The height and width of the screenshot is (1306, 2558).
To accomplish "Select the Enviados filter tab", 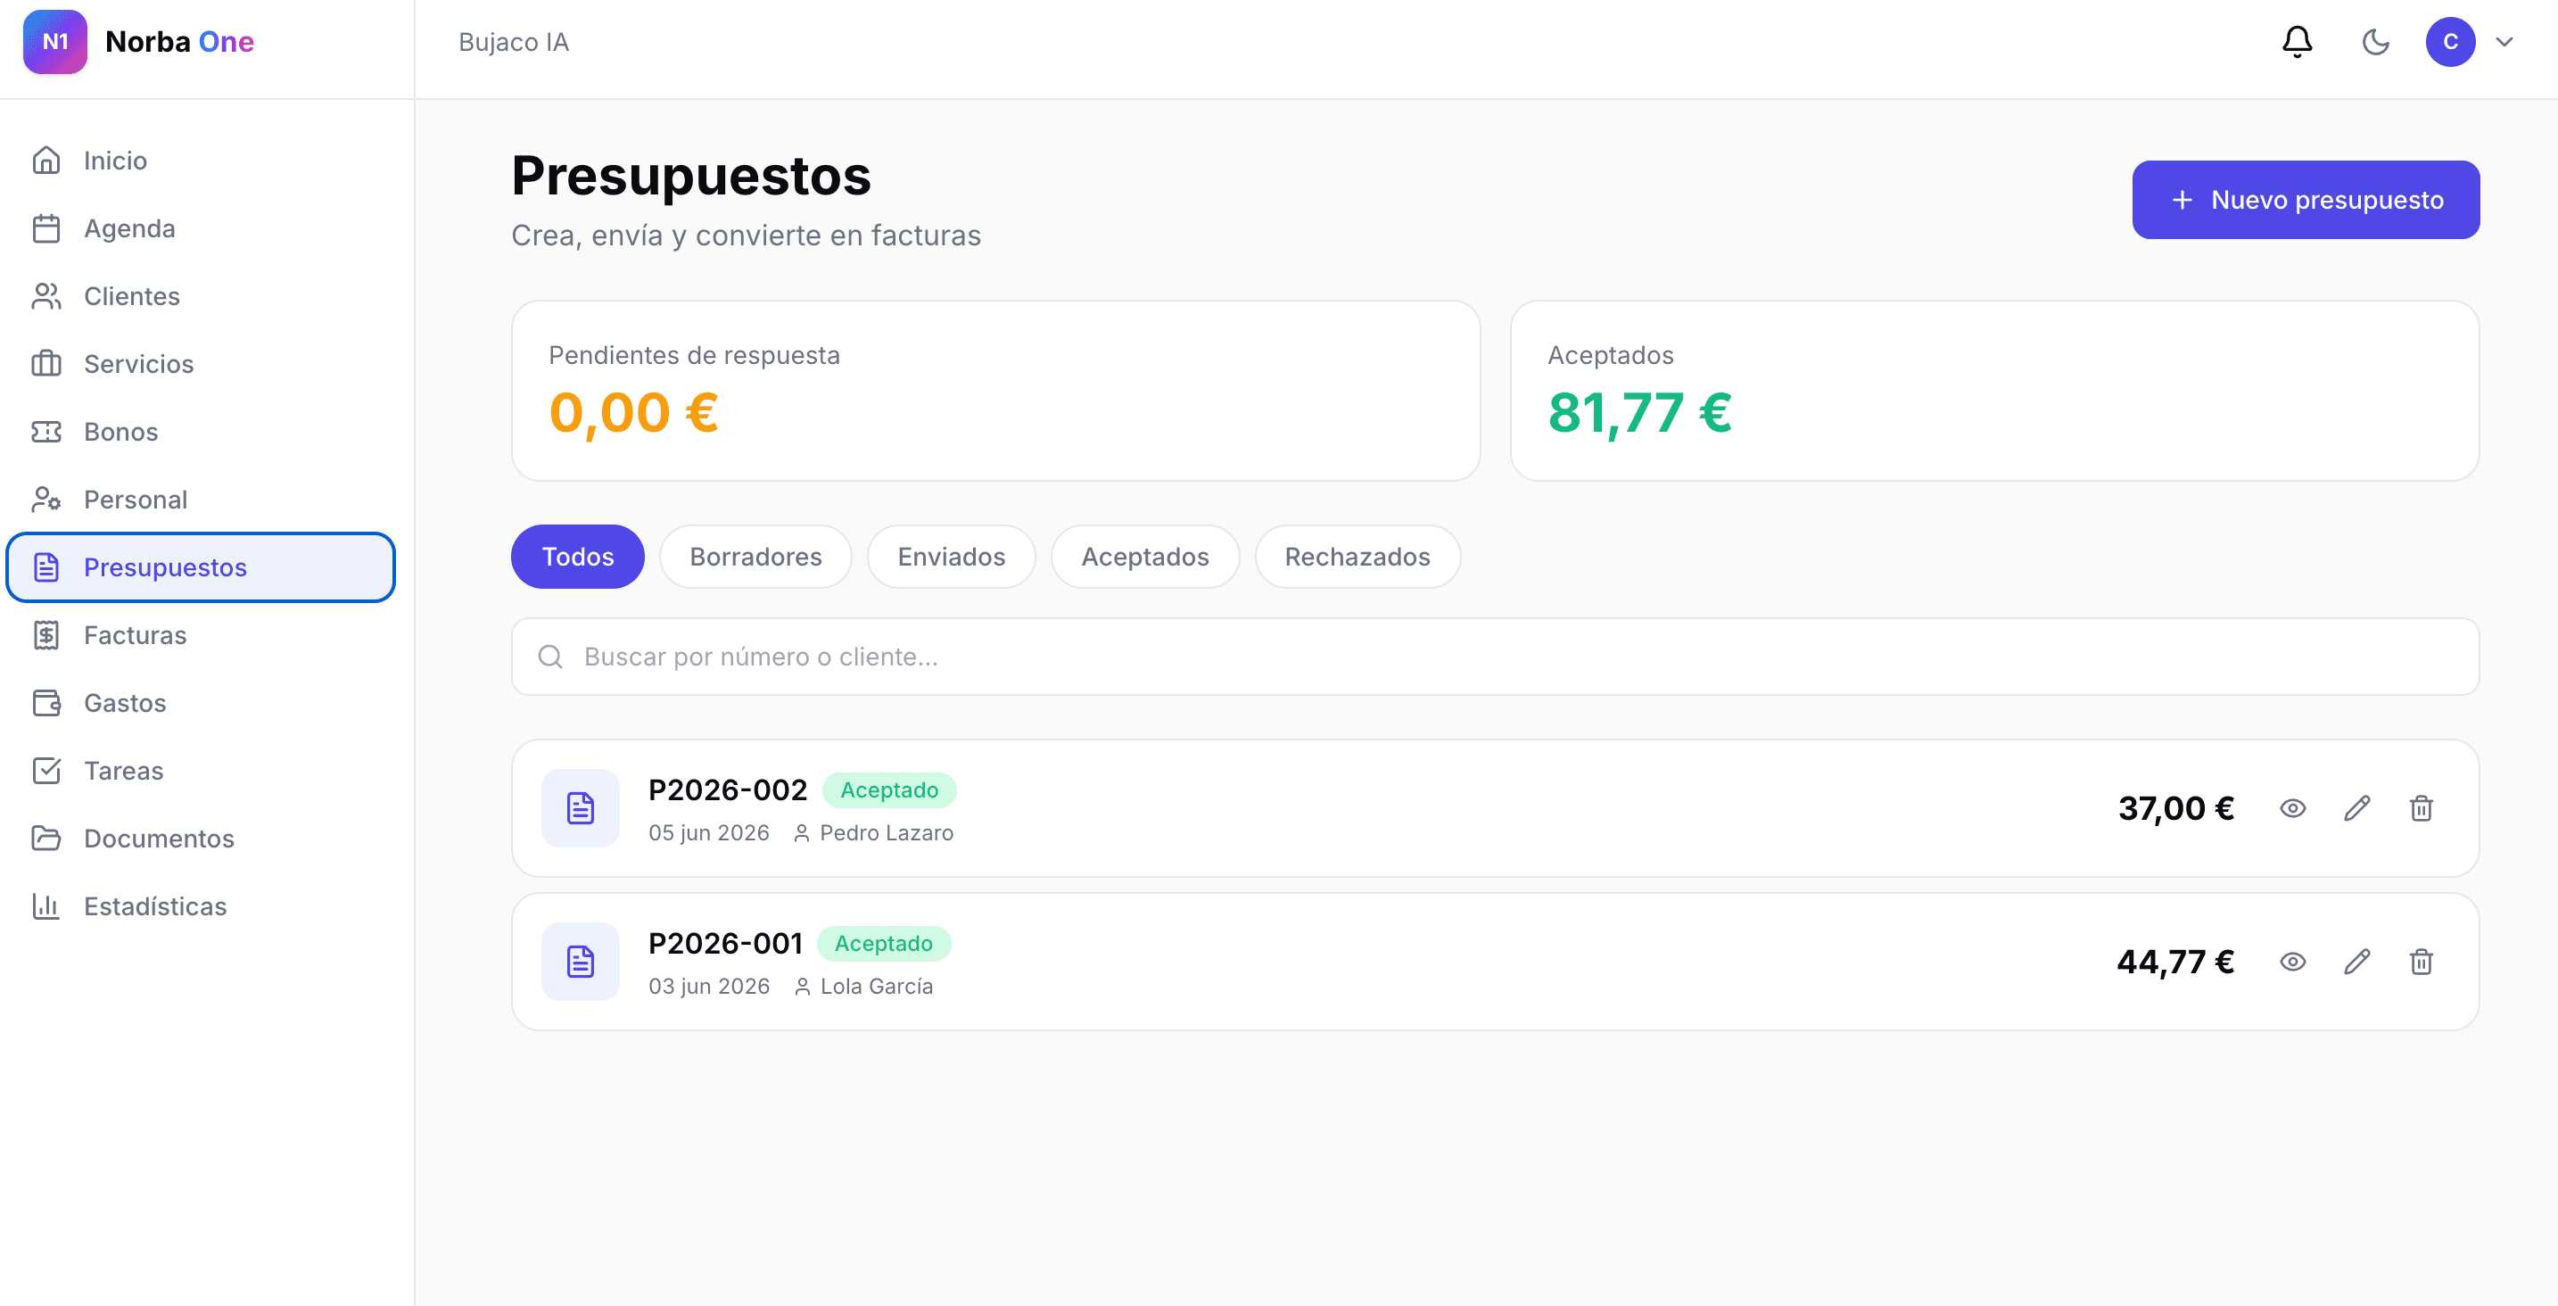I will coord(952,556).
